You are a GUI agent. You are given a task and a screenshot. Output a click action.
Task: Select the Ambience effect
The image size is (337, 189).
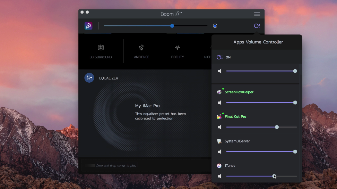coord(141,51)
